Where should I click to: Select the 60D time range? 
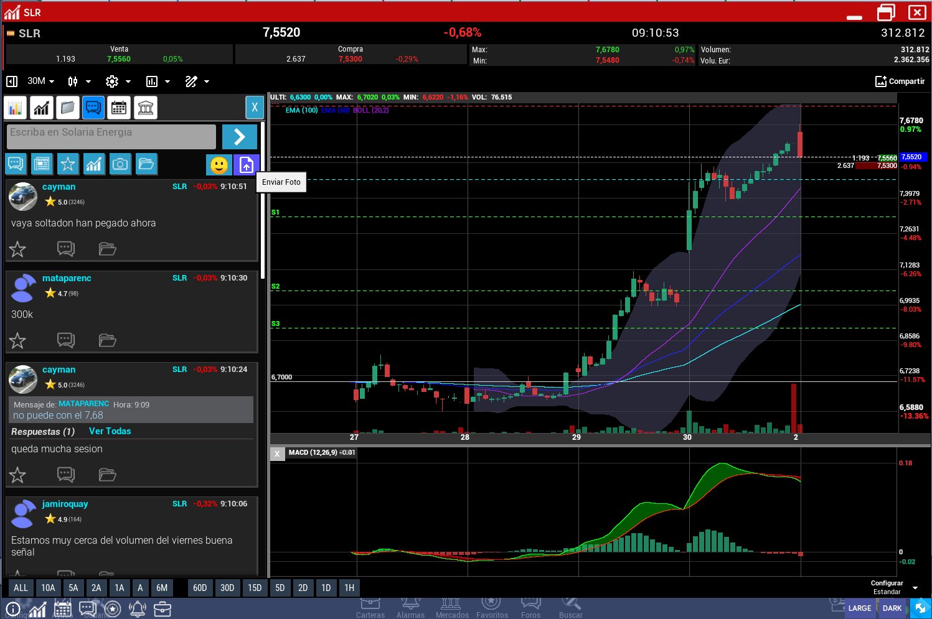tap(200, 588)
